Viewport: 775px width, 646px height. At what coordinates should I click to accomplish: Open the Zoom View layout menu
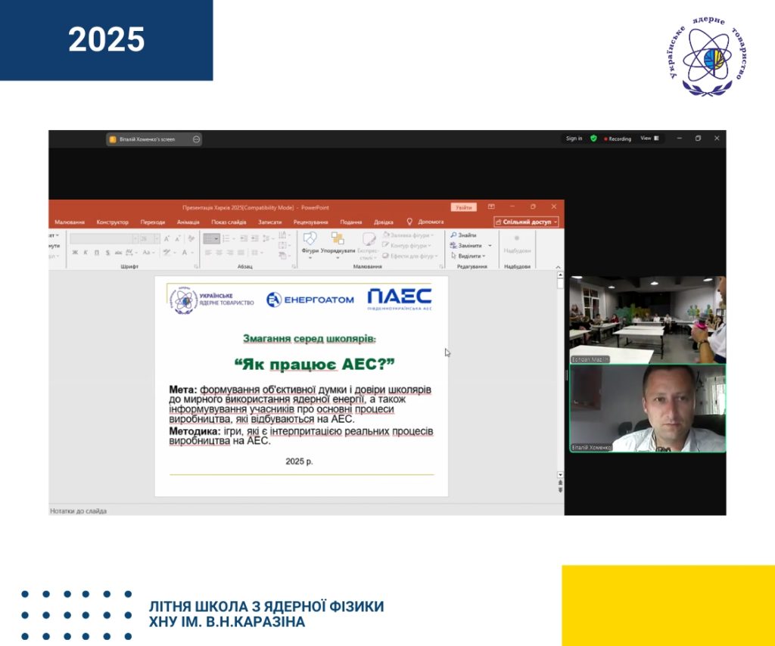point(649,138)
